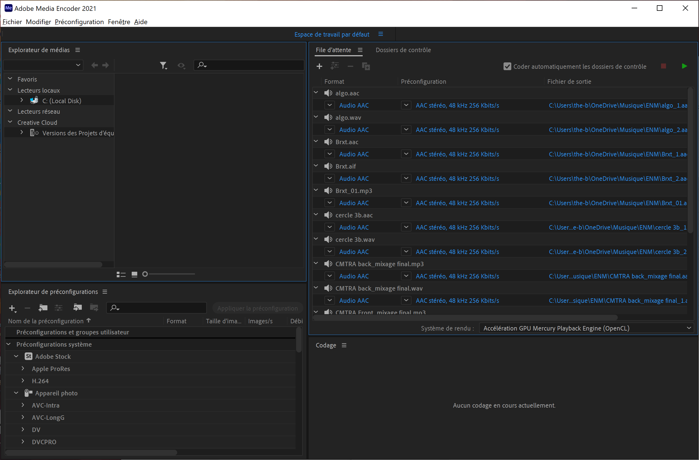Open the media browser filter icon
699x460 pixels.
pyautogui.click(x=163, y=65)
